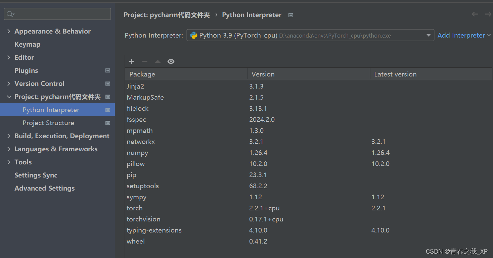
Task: Select the Jinja2 package row
Action: click(x=308, y=86)
